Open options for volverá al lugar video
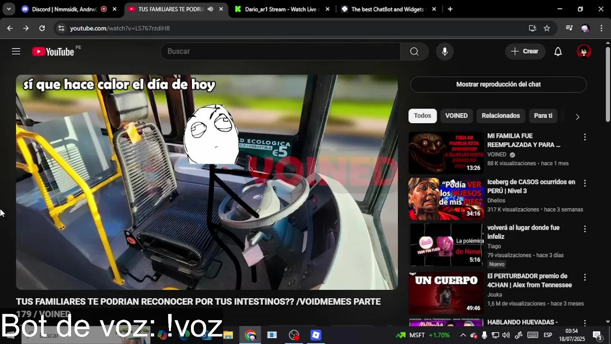 click(x=585, y=229)
